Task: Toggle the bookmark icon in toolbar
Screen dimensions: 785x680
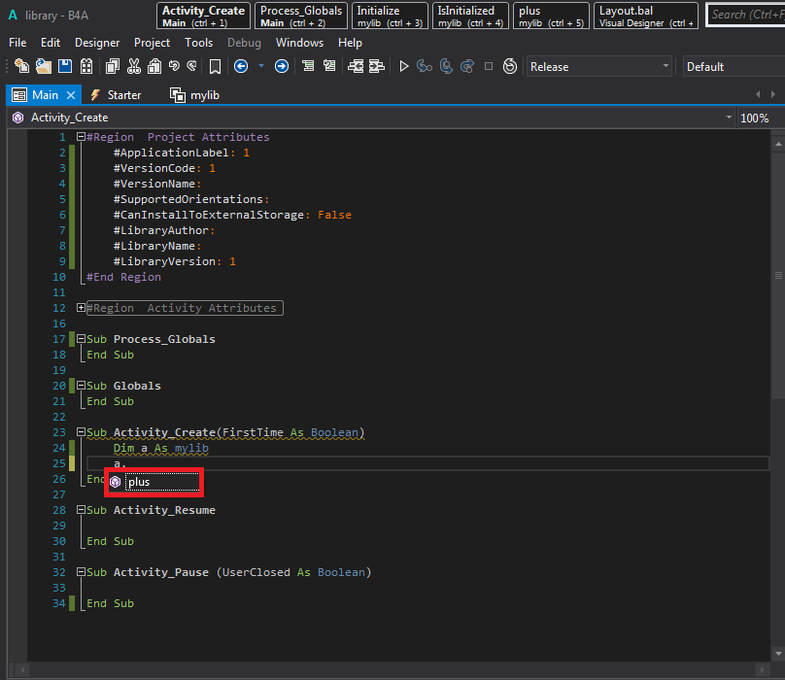Action: coord(215,66)
